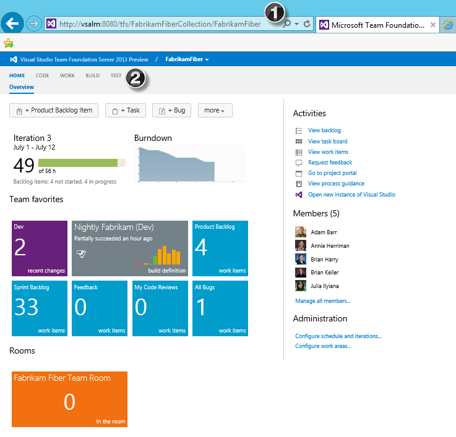
Task: Click the View task board link
Action: (x=327, y=142)
